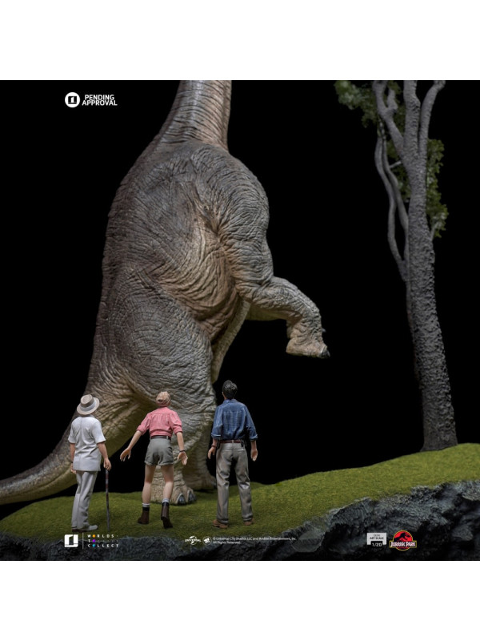Click the Universal logo
The height and width of the screenshot is (641, 480).
pyautogui.click(x=193, y=540)
